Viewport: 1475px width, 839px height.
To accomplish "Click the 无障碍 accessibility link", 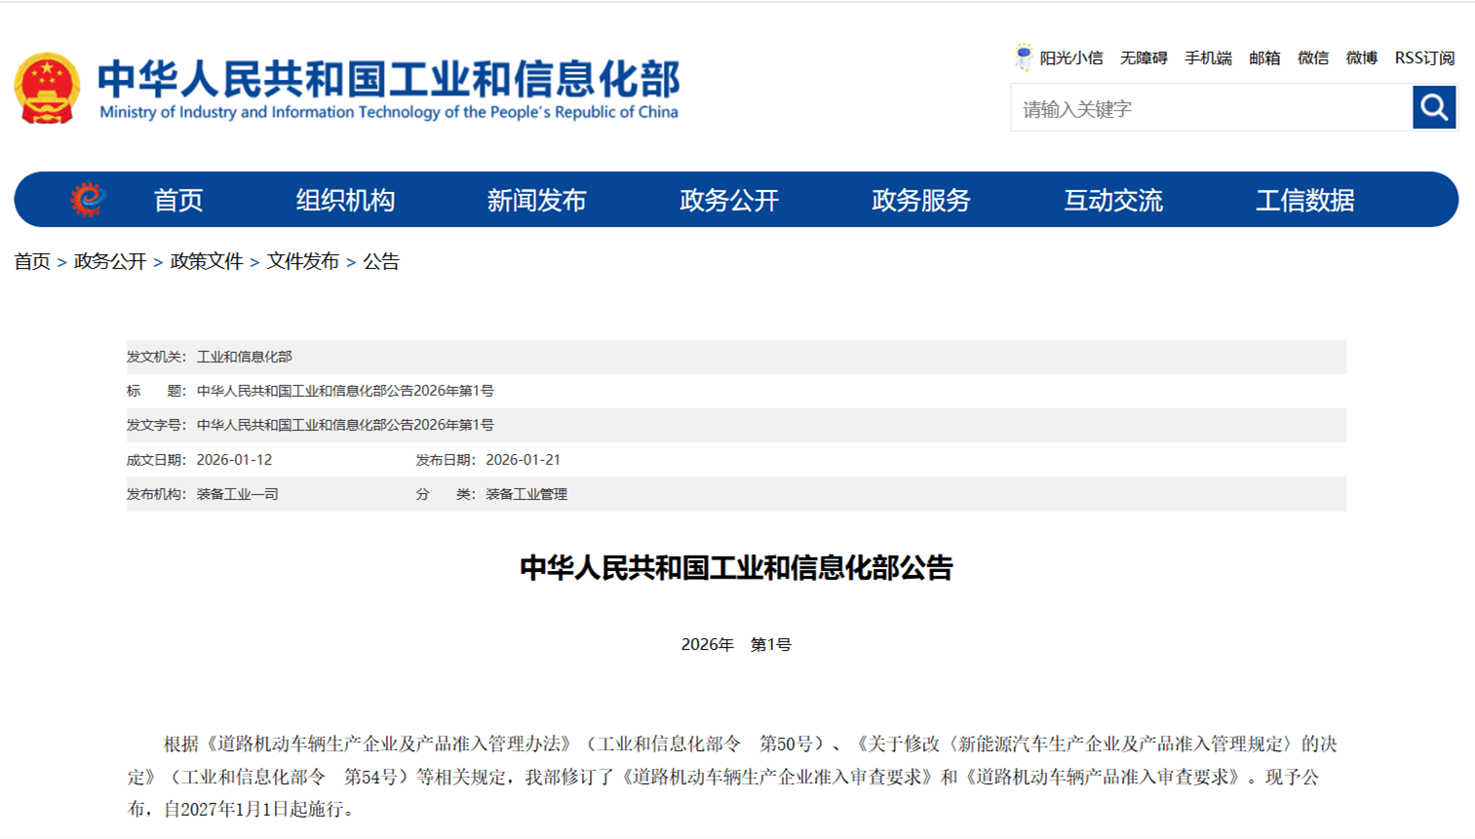I will [1143, 58].
